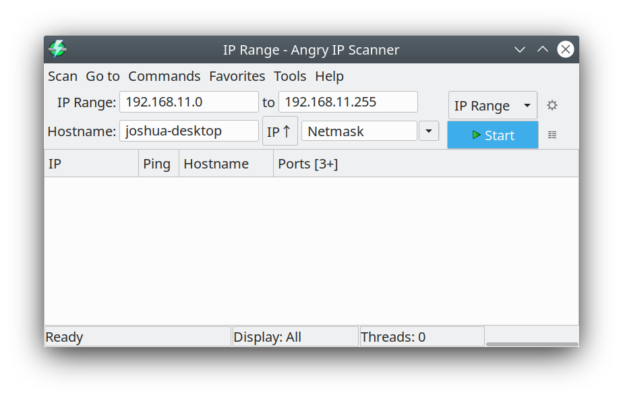Viewport: 623px width, 399px height.
Task: Open the Commands menu
Action: coord(164,76)
